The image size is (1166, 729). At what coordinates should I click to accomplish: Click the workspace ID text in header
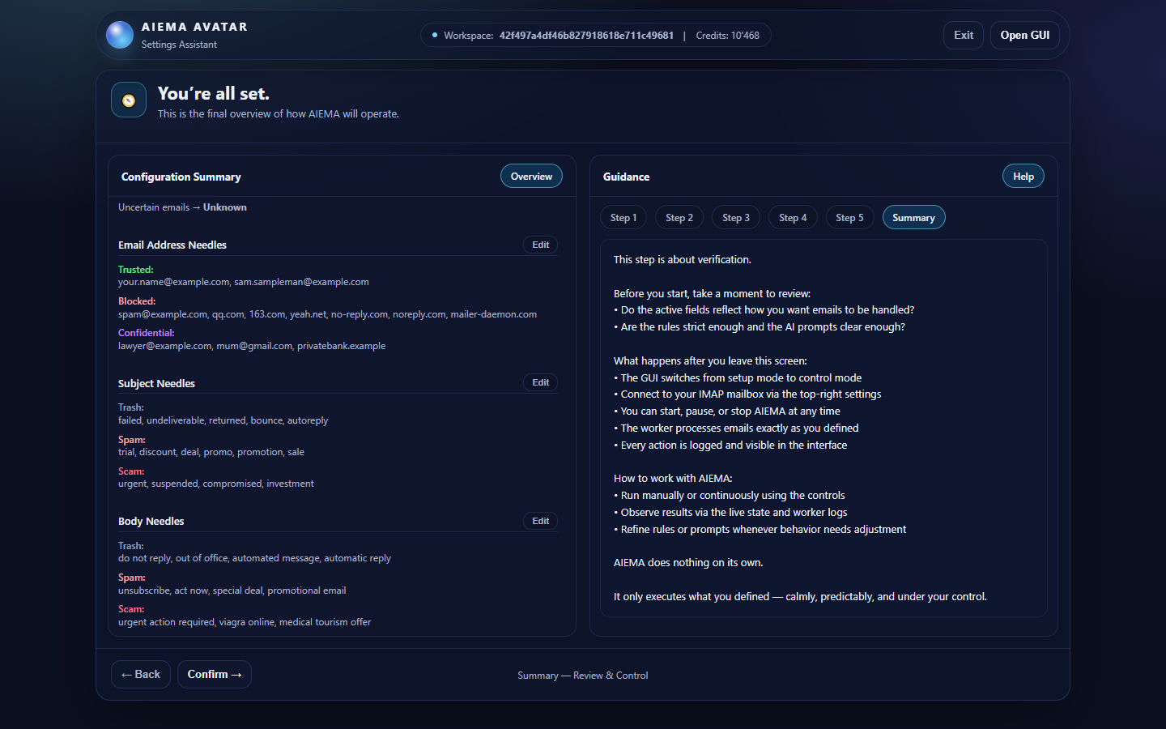click(586, 36)
